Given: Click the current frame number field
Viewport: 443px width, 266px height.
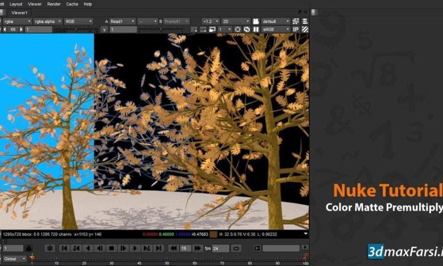Looking at the screenshot, I should [x=13, y=248].
